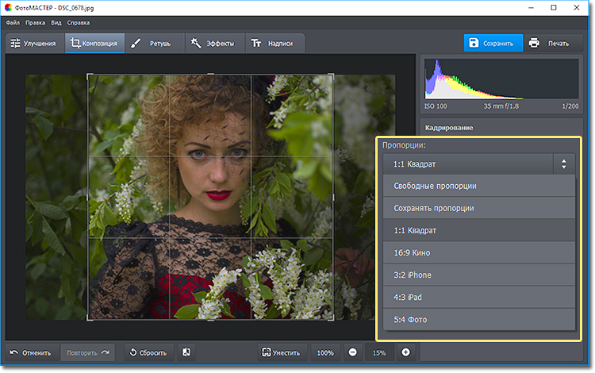Click the Кадрирование section header
This screenshot has height=373, width=595.
click(449, 128)
